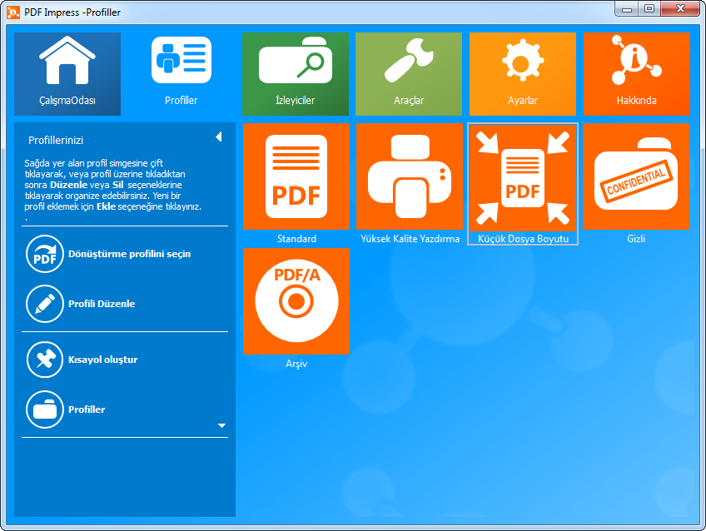
Task: Click Profili Düzenle
Action: click(102, 304)
